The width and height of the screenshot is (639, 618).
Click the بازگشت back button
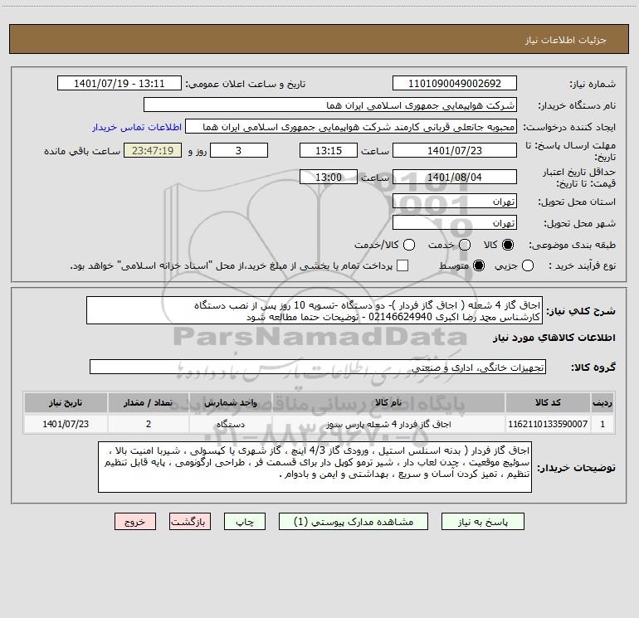pos(190,522)
